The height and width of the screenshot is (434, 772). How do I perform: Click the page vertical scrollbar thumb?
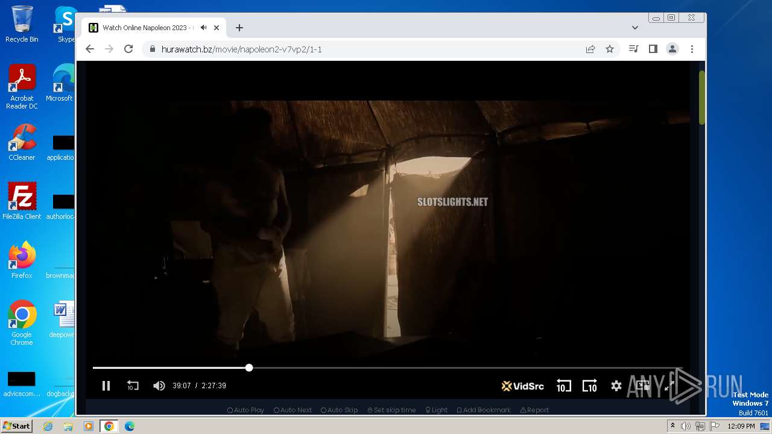tap(702, 98)
